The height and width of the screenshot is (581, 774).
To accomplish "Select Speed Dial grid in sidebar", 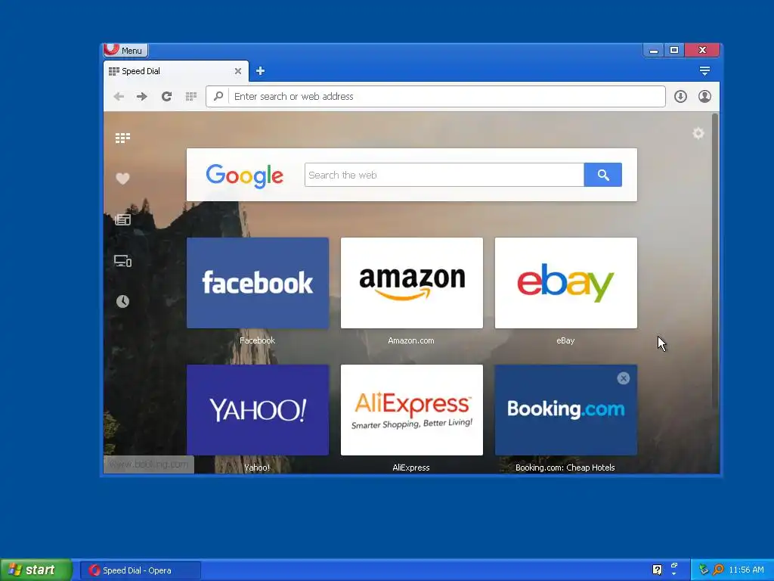I will tap(122, 138).
